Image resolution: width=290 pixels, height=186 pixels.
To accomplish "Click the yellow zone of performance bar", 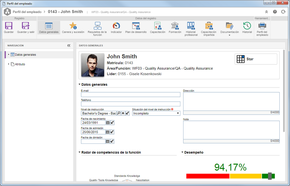I will click(246, 176).
